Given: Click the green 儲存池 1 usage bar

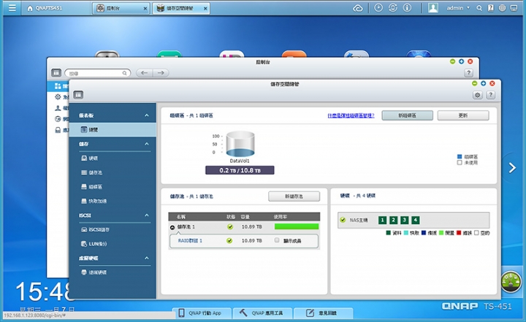Looking at the screenshot, I should point(297,227).
